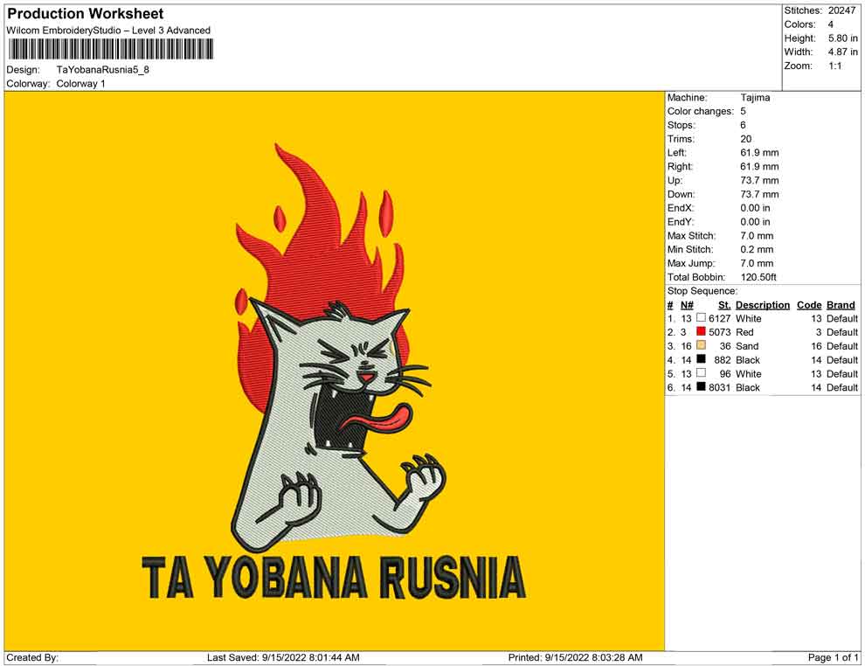
Task: Click the width value '4.87 in'
Action: [842, 52]
